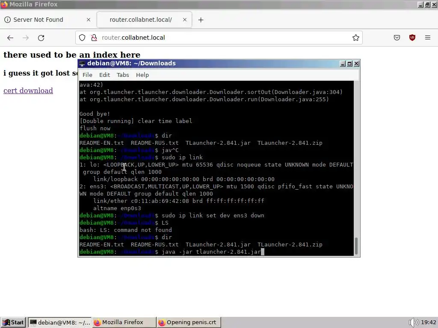Close the router.collabnet.local tab

[x=185, y=20]
